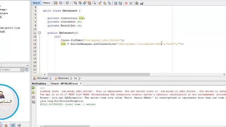Viewport: 226px width, 127px height.
Task: Click the Uncomment lines icon
Action: pos(142,3)
